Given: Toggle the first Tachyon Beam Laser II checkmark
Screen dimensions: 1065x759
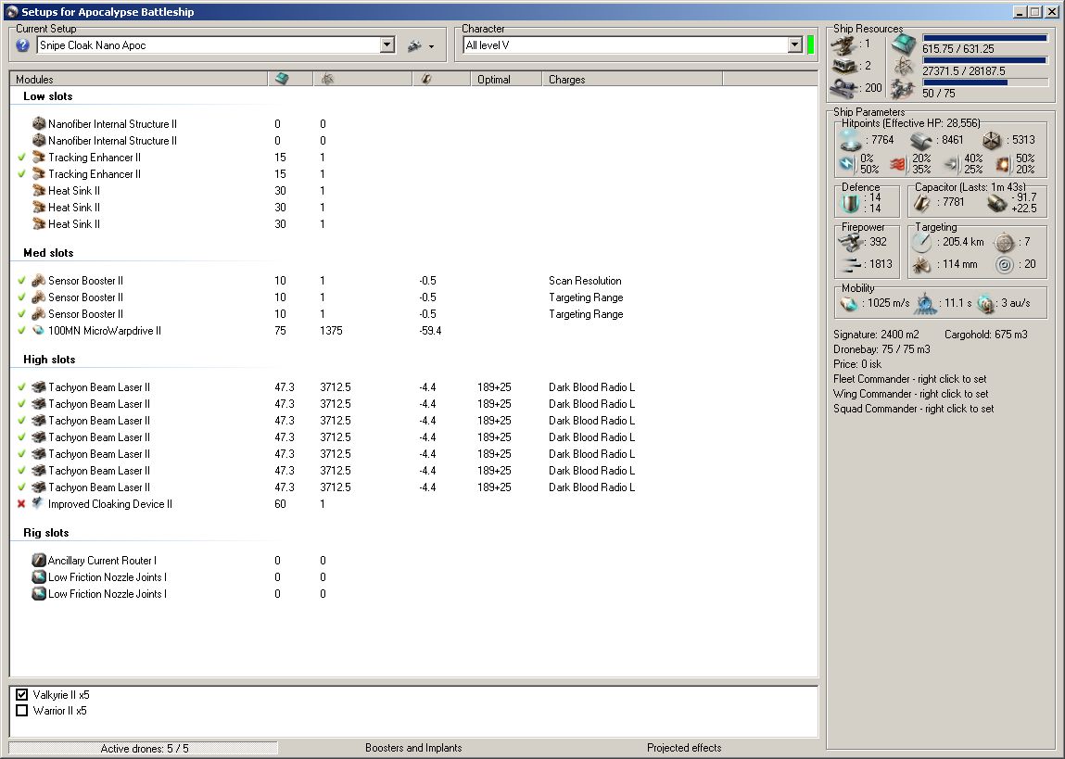Looking at the screenshot, I should 21,387.
